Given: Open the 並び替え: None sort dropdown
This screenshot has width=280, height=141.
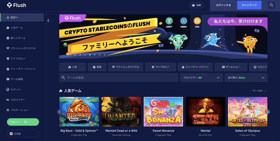Looking at the screenshot, I should (x=246, y=77).
